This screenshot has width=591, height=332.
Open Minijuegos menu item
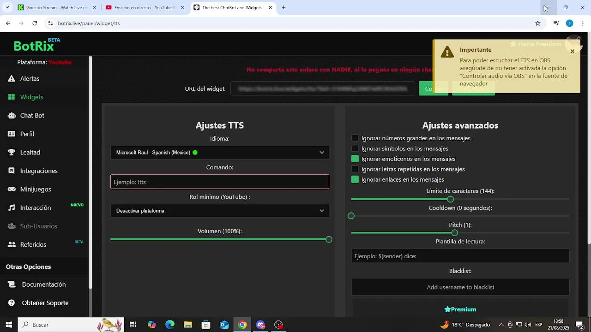(36, 190)
